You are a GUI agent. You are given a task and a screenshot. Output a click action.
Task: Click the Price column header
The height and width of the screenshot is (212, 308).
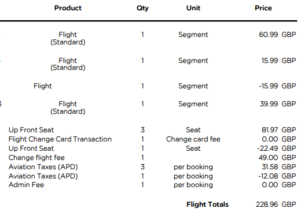pos(263,8)
